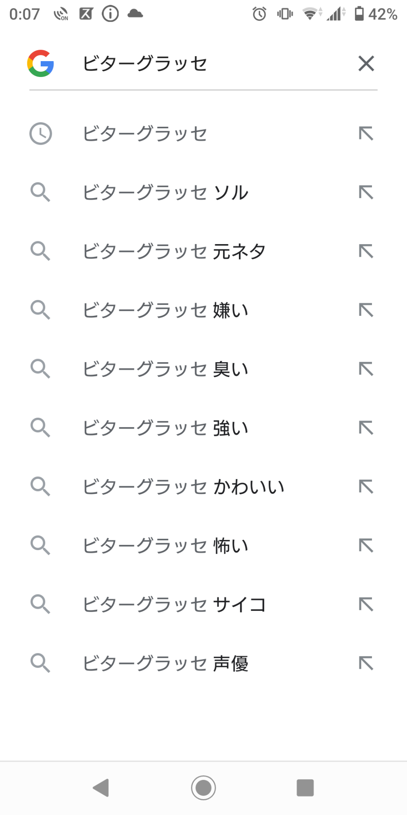The image size is (407, 815).
Task: Choose the ビターグラッセ サイコ suggestion
Action: [174, 604]
